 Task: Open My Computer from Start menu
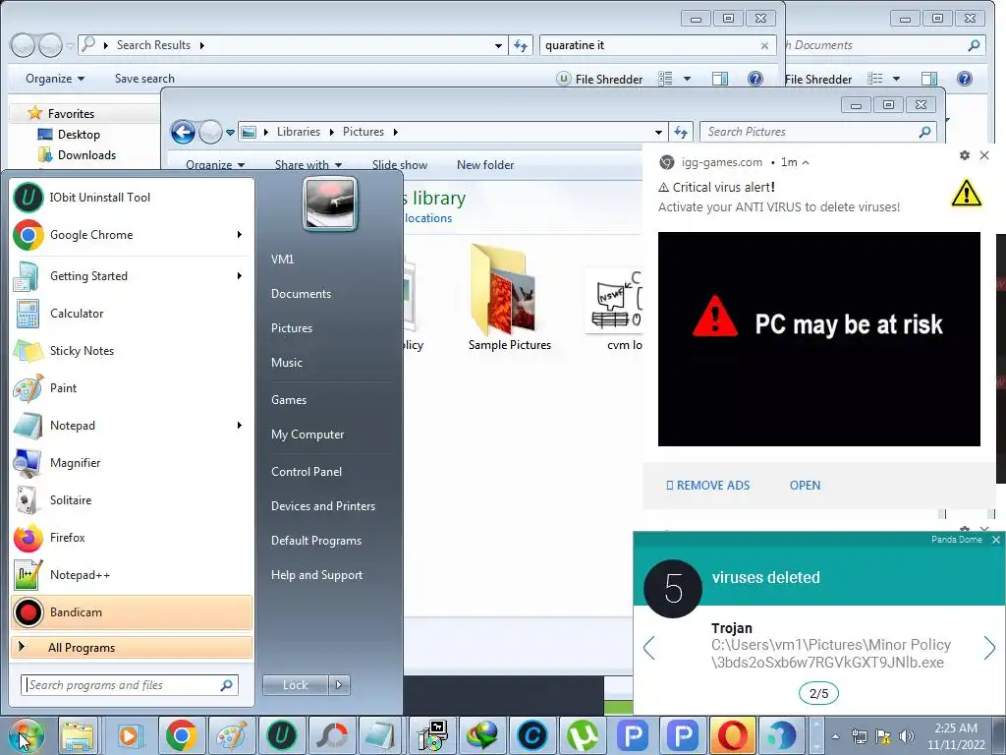pos(307,435)
